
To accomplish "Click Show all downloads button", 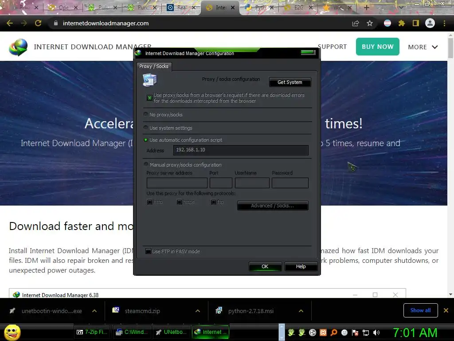I will pyautogui.click(x=420, y=310).
